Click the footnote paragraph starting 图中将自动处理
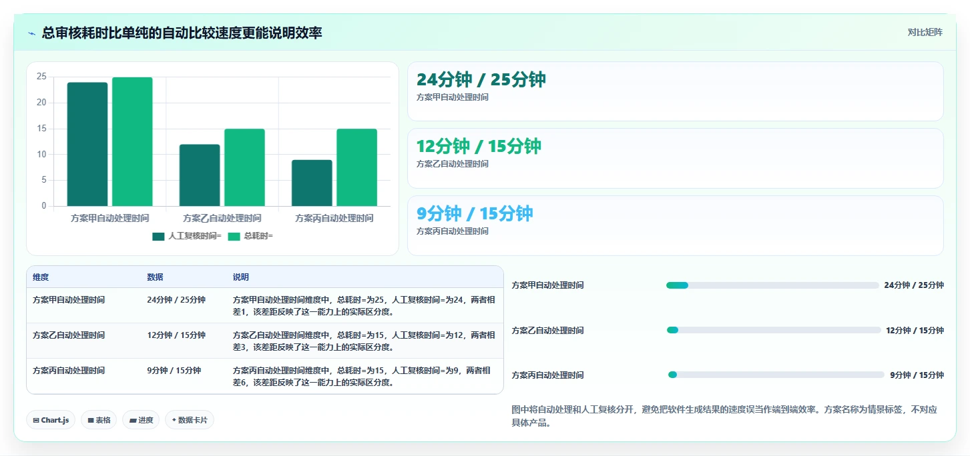The height and width of the screenshot is (456, 970). tap(724, 416)
